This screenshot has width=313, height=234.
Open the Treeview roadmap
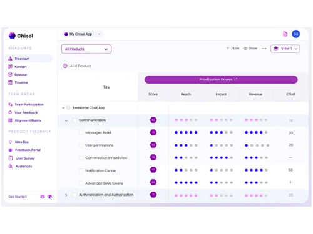pos(28,59)
